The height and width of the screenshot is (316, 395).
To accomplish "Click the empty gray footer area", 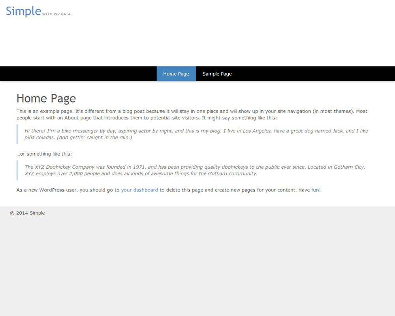I will point(197,268).
